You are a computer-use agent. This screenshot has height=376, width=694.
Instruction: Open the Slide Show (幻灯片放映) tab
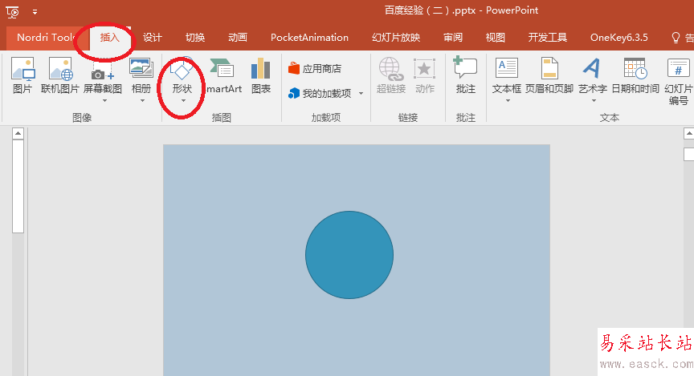(396, 38)
